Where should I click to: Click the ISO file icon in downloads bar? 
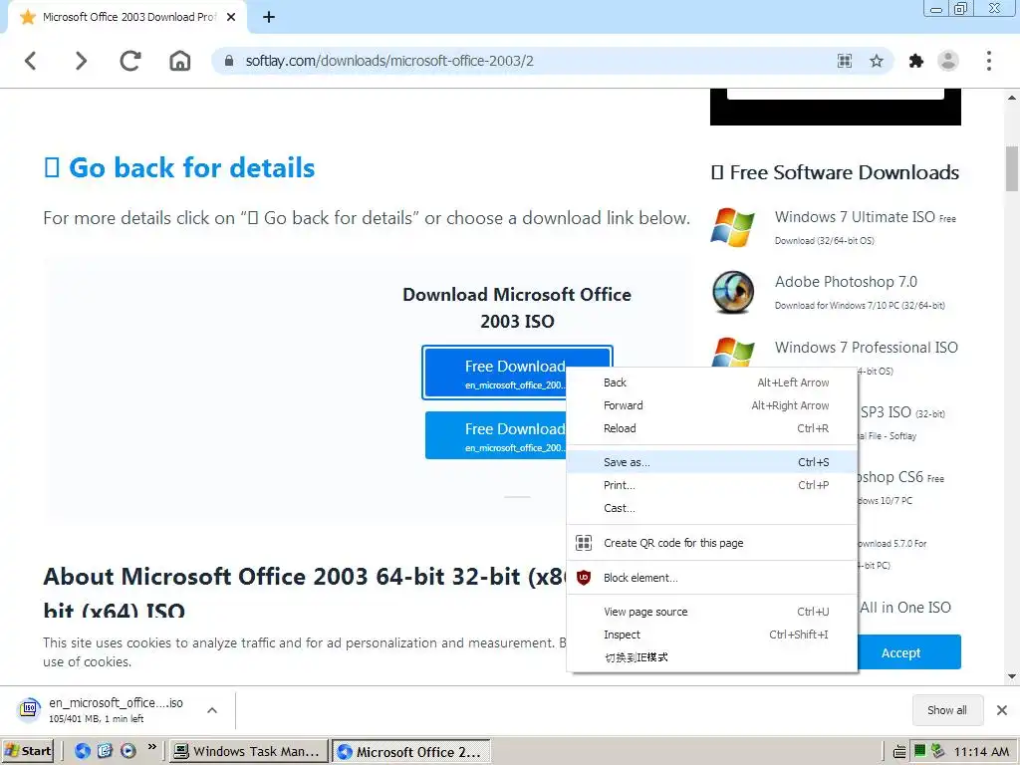point(29,709)
